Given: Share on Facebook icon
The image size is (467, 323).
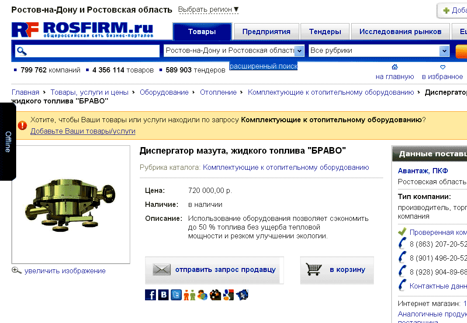Looking at the screenshot, I should [150, 295].
